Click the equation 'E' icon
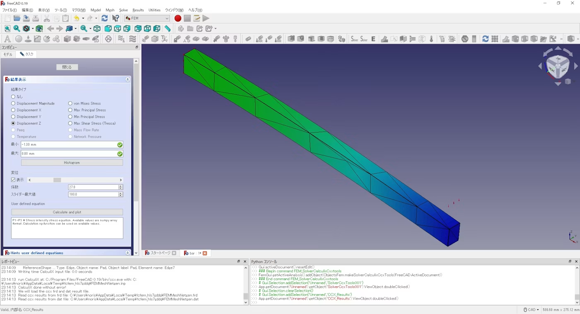580x314 pixels. (x=373, y=39)
